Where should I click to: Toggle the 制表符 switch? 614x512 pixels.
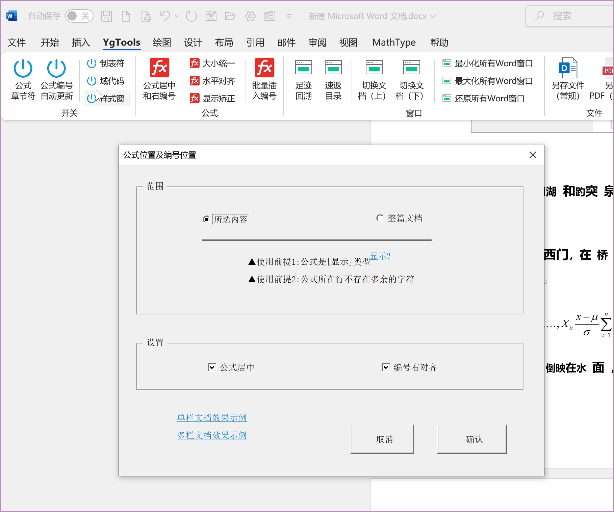[x=106, y=63]
